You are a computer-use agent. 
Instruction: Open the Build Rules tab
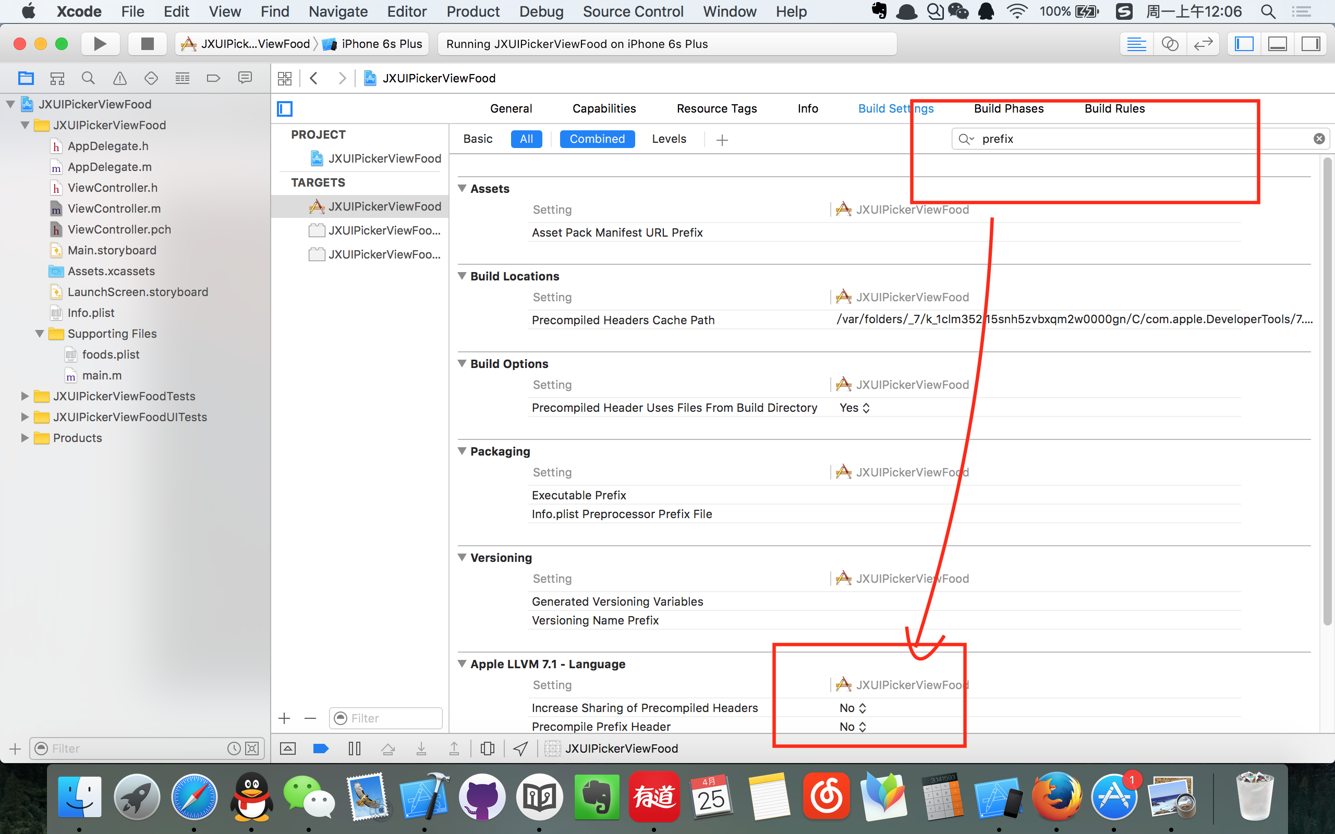click(1114, 108)
